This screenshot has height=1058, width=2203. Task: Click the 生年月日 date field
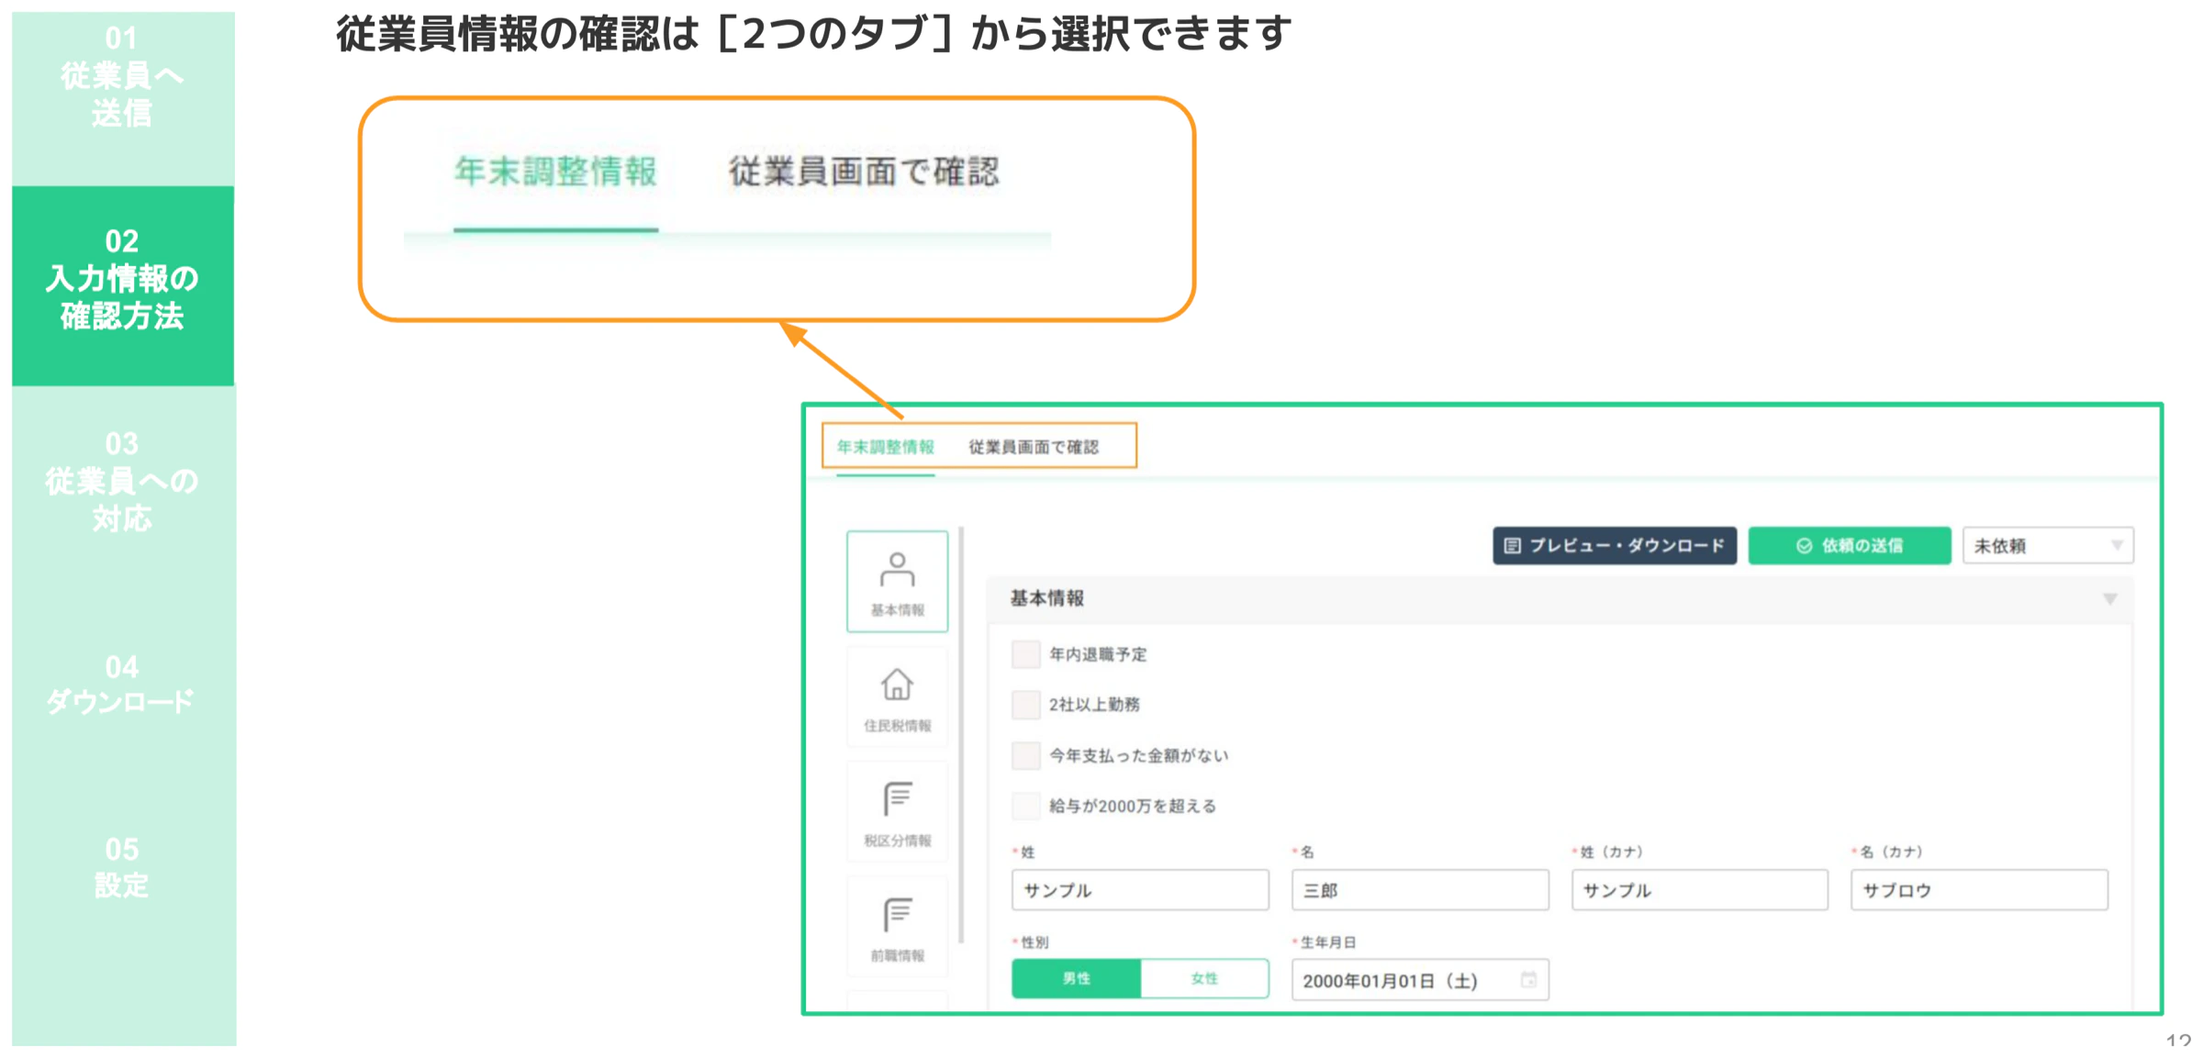[x=1420, y=980]
